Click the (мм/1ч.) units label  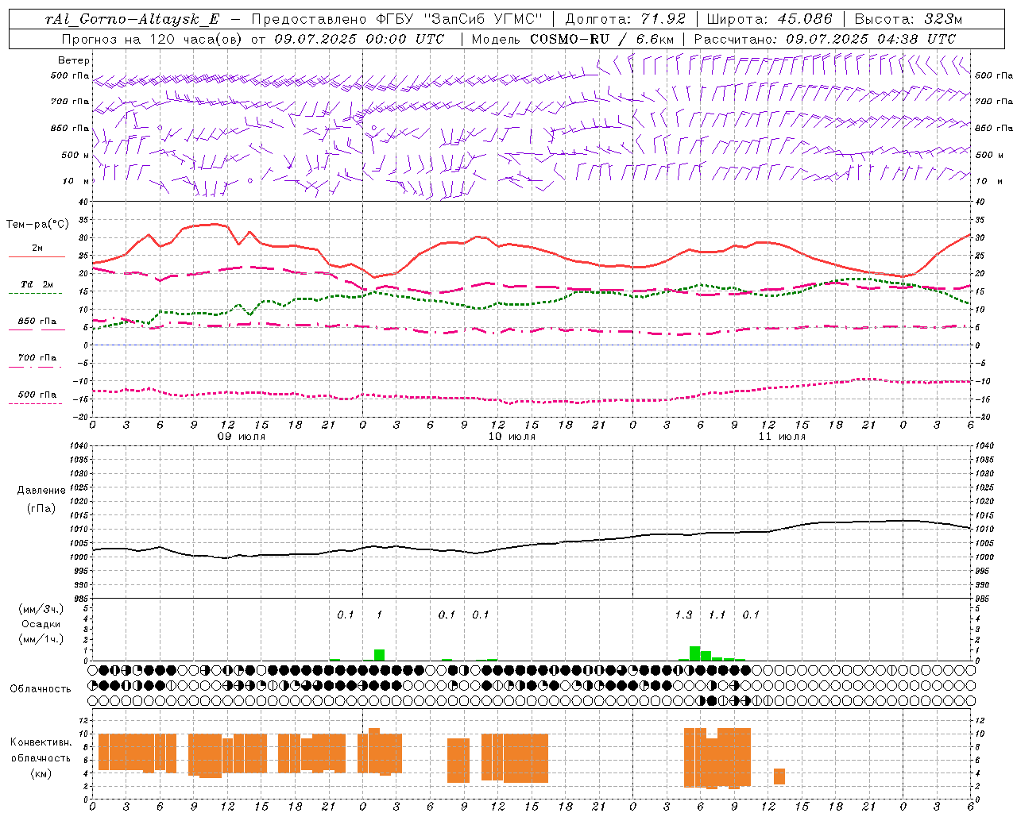pos(41,639)
